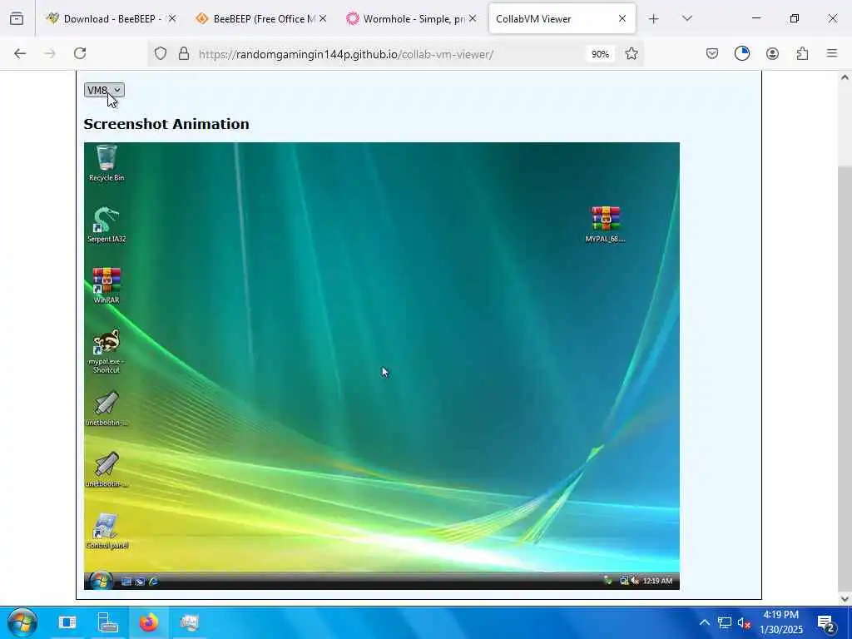Click the upper unetbootin desktop icon
852x639 pixels.
pos(106,409)
